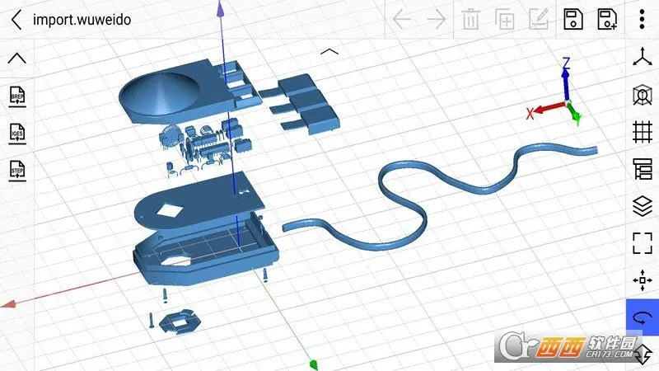
Task: Undo with the left arrow icon
Action: coord(402,19)
